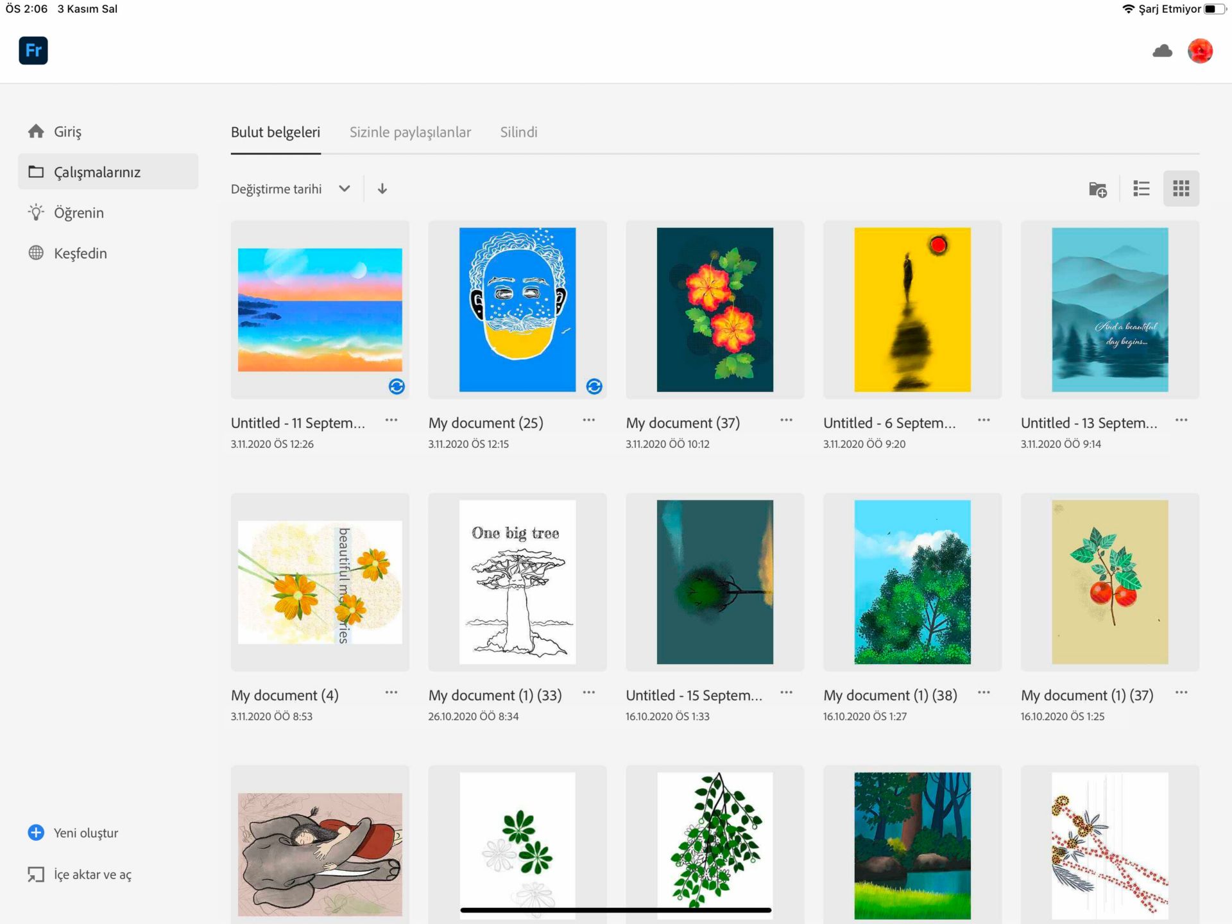
Task: Switch to the Sizinle paylaşılanlar tab
Action: pos(410,132)
